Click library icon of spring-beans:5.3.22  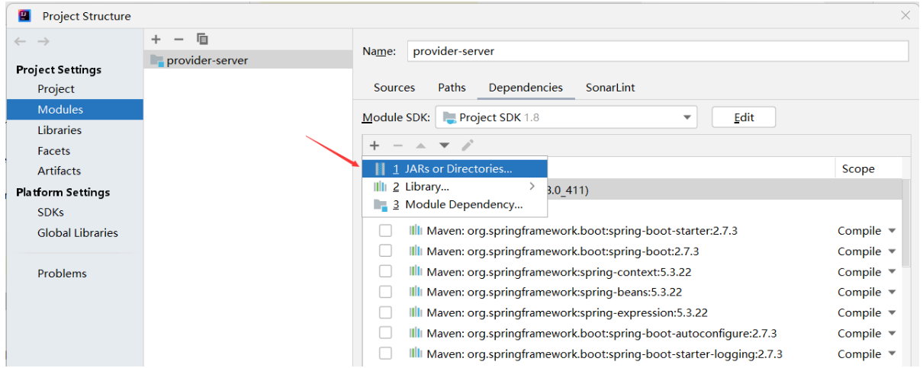pos(416,292)
